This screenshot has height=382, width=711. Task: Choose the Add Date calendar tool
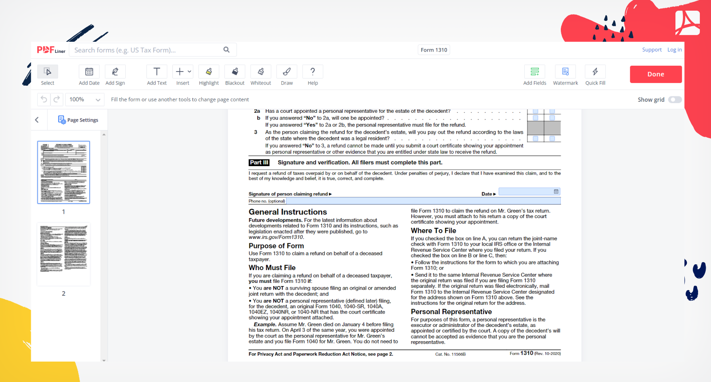[x=89, y=75]
